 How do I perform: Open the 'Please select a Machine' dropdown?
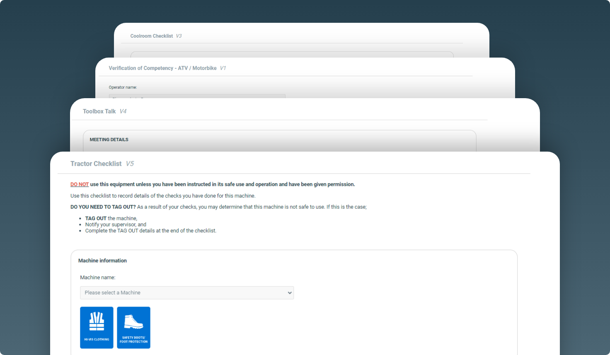pyautogui.click(x=186, y=293)
